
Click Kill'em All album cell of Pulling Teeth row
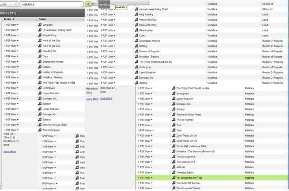click(x=267, y=9)
